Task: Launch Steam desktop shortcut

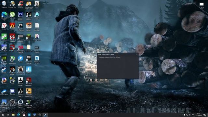Action: point(4,70)
